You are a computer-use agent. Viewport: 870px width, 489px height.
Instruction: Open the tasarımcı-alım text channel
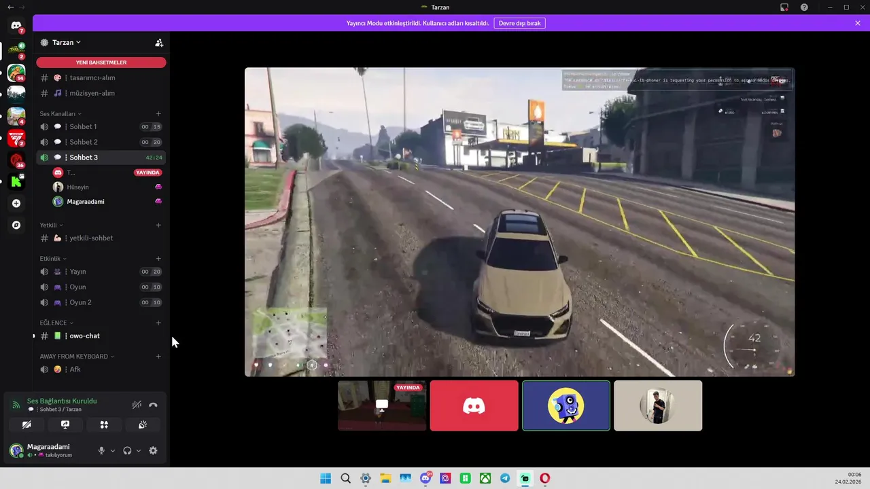tap(101, 78)
